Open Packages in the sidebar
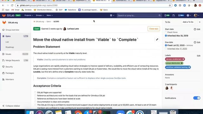The width and height of the screenshot is (203, 114). 10,73
